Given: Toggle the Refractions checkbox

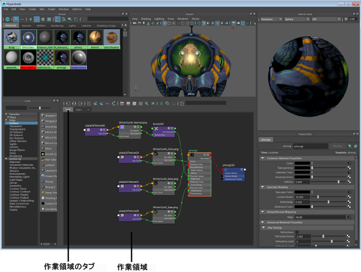Looking at the screenshot, I should click(297, 232).
